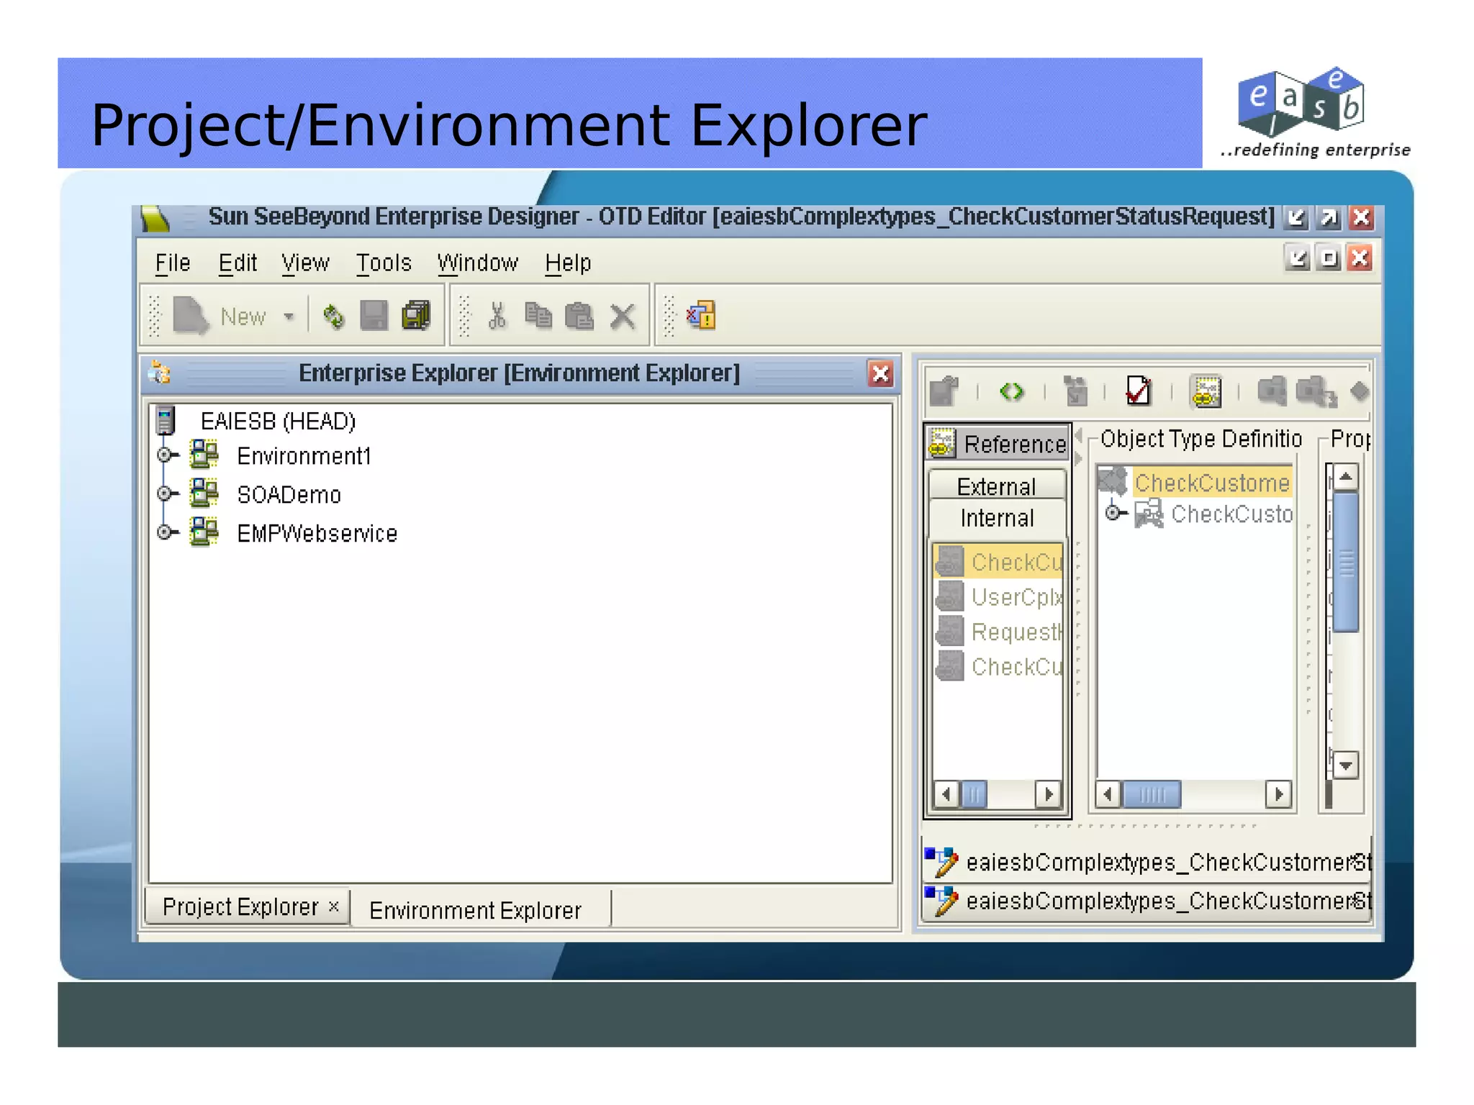Click the tree-structure icon in the OTD editor toolbar

pyautogui.click(x=1076, y=391)
